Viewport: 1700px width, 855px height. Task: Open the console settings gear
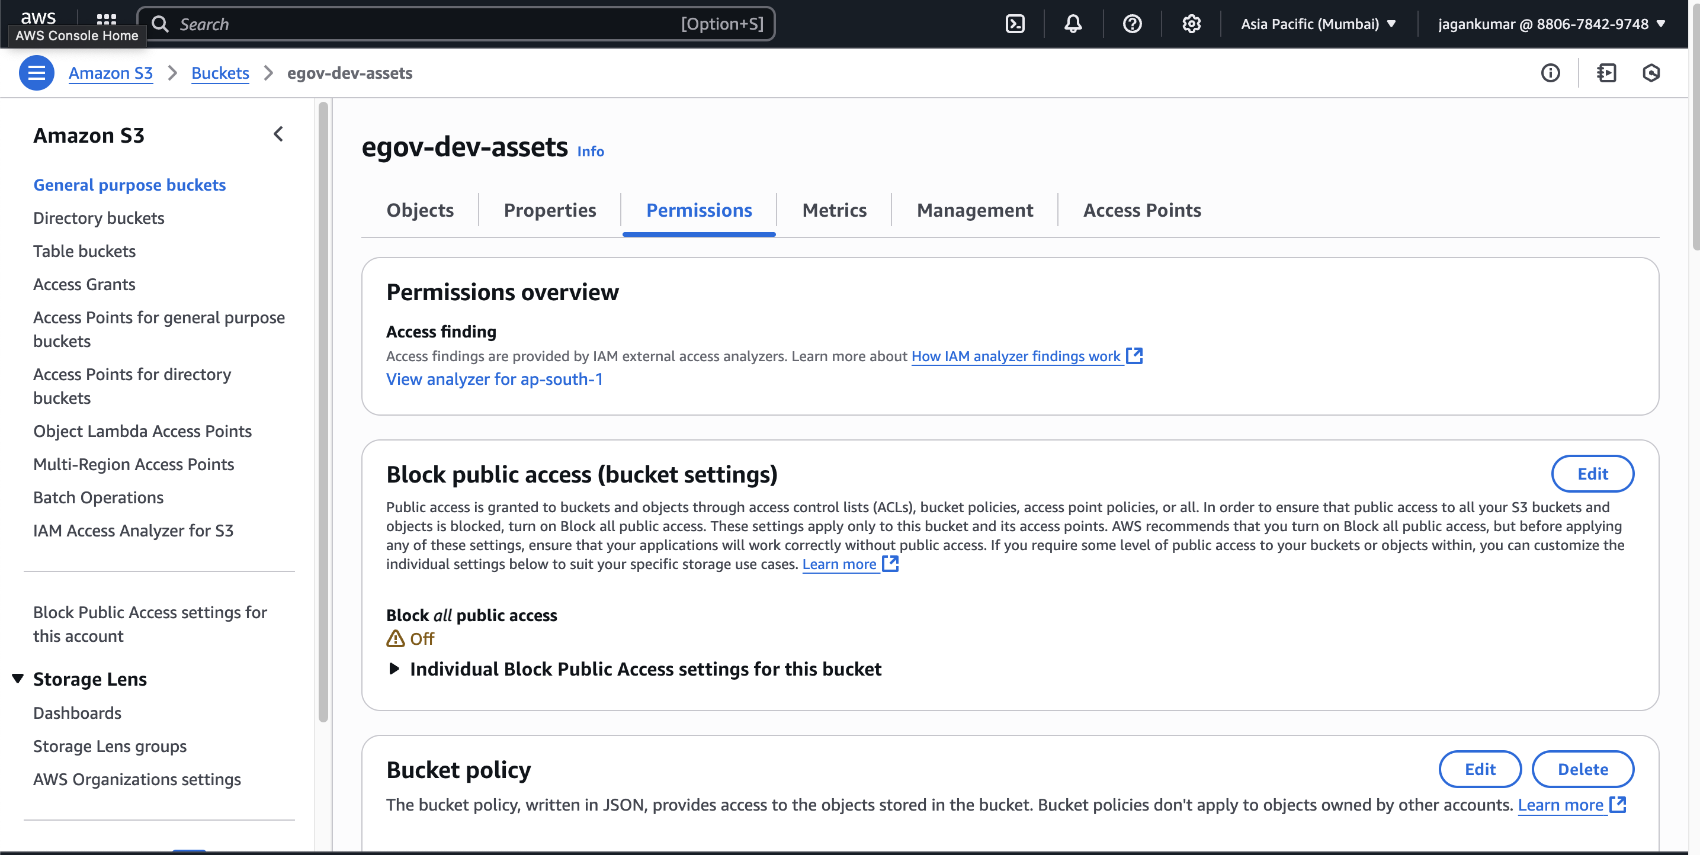coord(1191,24)
